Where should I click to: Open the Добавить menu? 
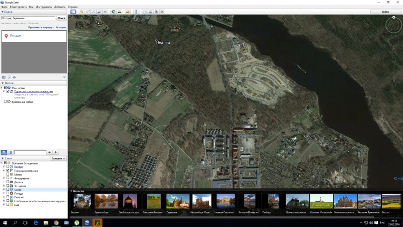(x=59, y=7)
